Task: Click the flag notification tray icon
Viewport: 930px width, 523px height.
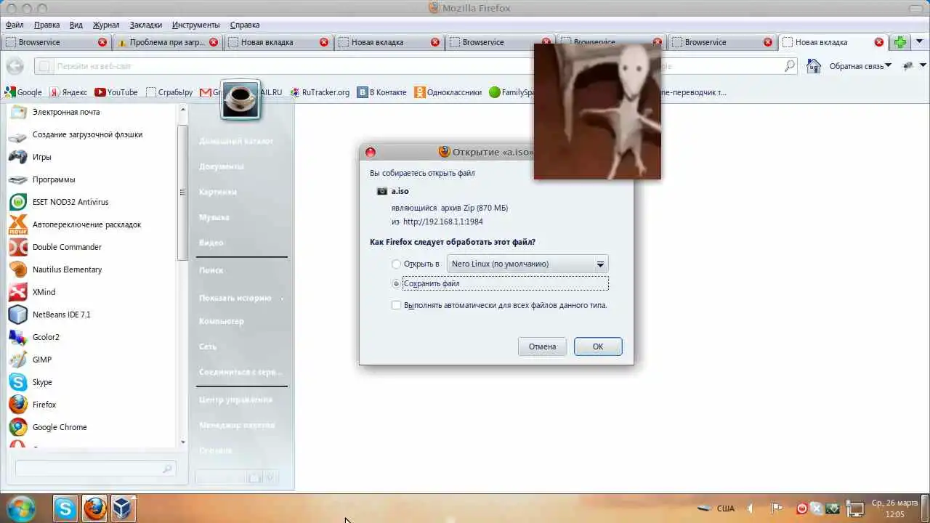Action: pos(776,509)
